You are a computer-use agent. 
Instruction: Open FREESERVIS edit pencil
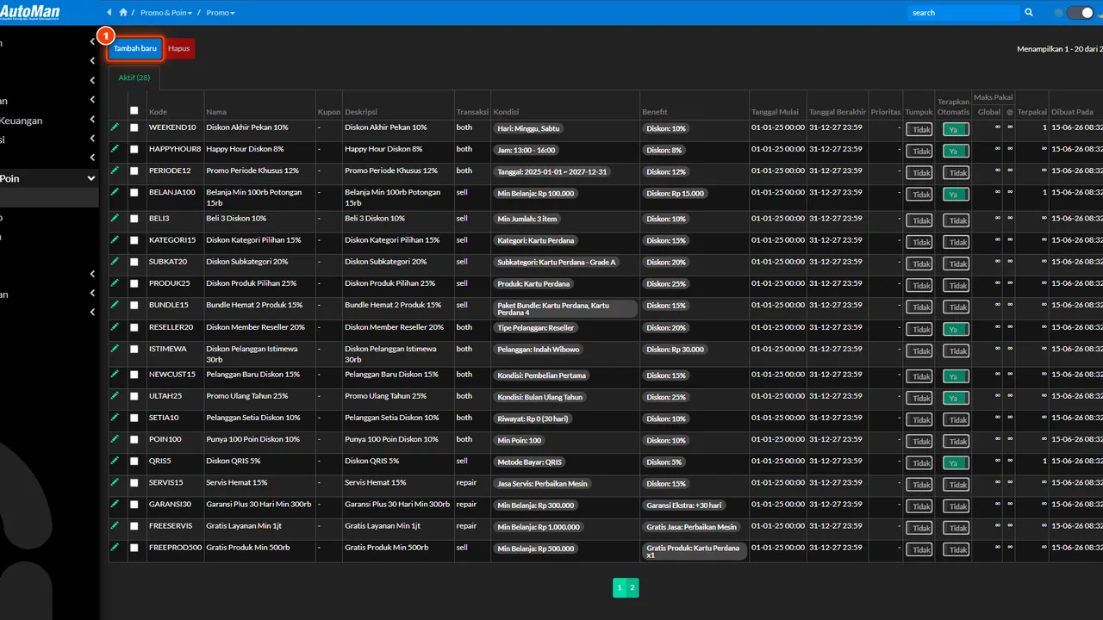point(115,524)
